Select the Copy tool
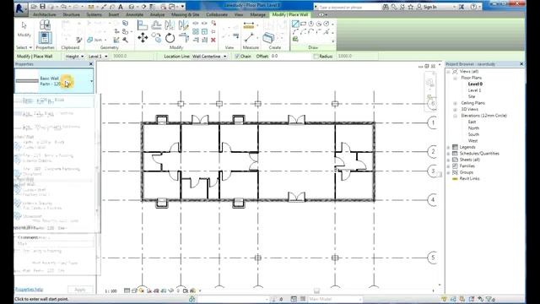This screenshot has height=304, width=540. [156, 37]
